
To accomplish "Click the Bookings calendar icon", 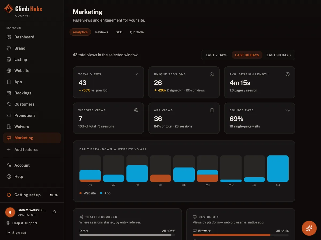I will (9, 93).
